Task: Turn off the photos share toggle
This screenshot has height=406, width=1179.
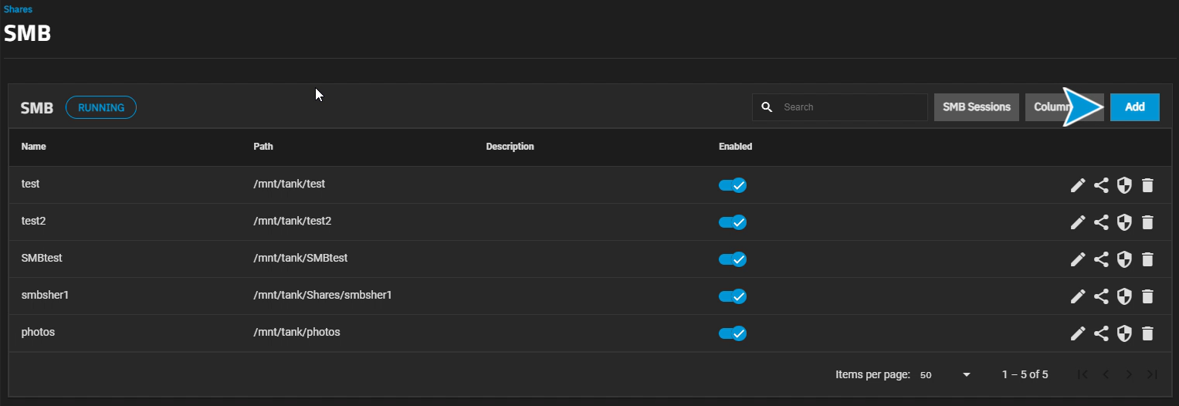Action: pos(732,333)
